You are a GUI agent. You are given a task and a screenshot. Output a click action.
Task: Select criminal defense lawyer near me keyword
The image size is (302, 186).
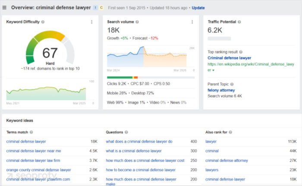click(x=34, y=151)
